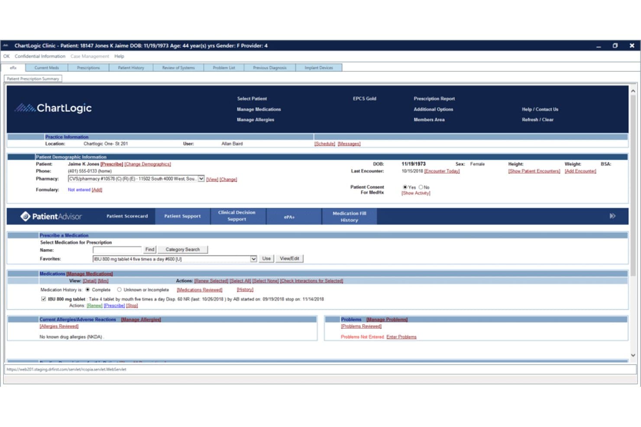Screen dimensions: 641x427
Task: Click the medication Name input field
Action: (117, 250)
